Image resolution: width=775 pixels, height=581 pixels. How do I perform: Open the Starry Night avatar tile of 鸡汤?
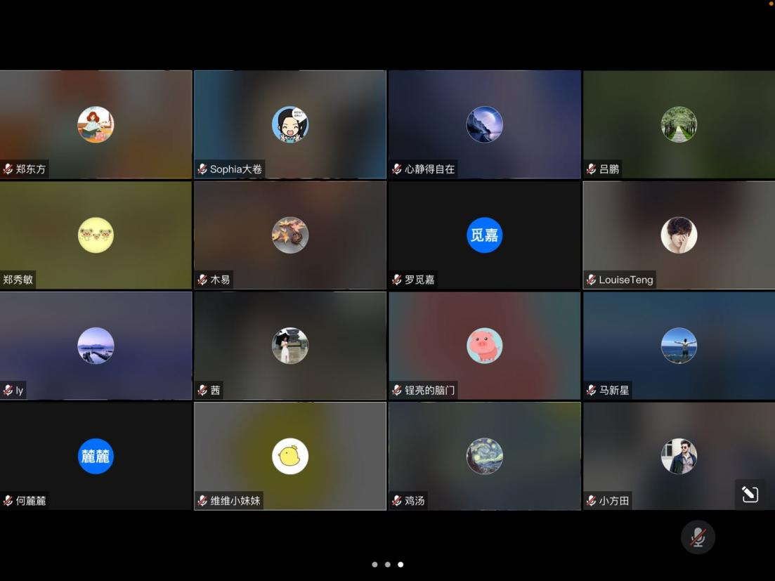click(x=484, y=456)
